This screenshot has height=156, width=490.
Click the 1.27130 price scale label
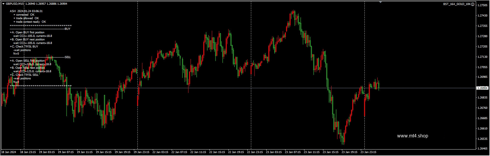[x=482, y=57]
